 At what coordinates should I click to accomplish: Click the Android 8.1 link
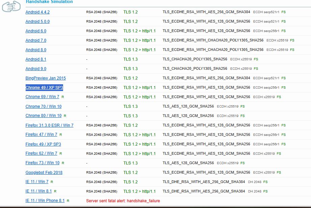(x=36, y=59)
